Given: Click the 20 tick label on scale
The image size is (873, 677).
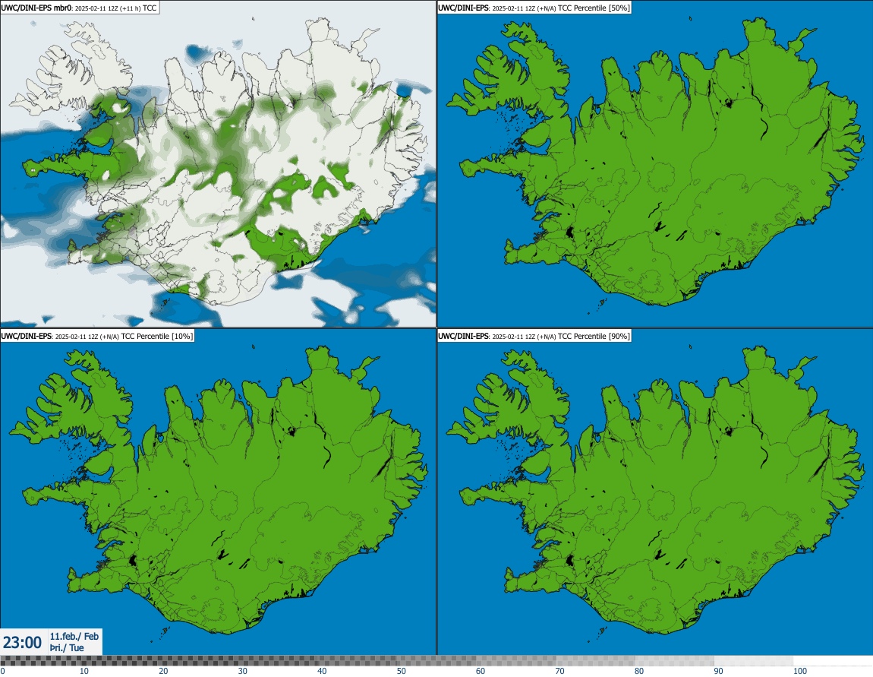Looking at the screenshot, I should [163, 672].
